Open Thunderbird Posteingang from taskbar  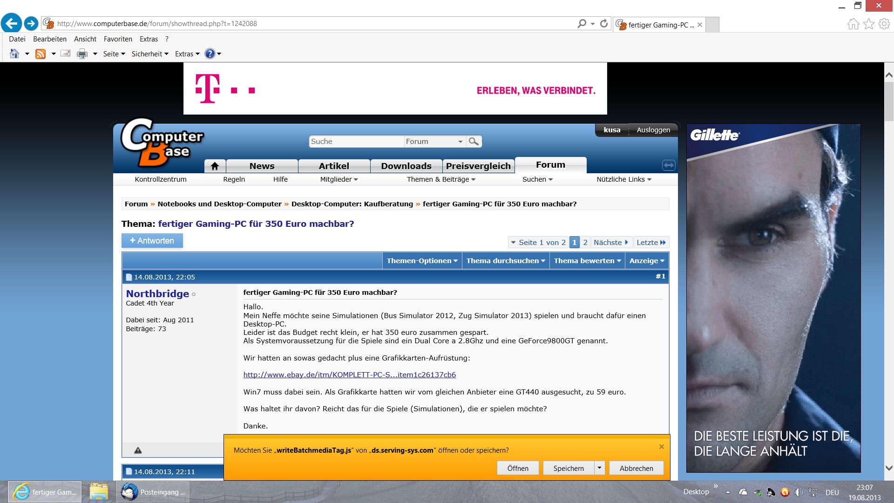click(x=153, y=492)
